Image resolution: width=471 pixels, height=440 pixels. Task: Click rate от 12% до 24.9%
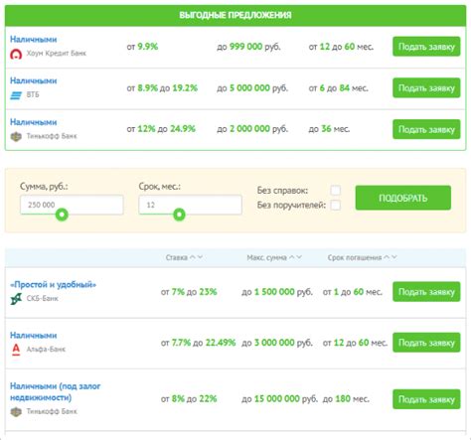click(161, 129)
